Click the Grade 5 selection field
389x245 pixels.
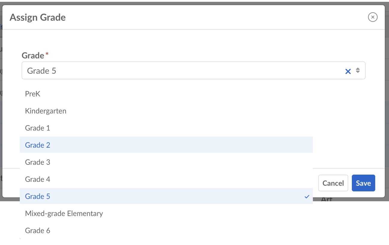(x=180, y=71)
